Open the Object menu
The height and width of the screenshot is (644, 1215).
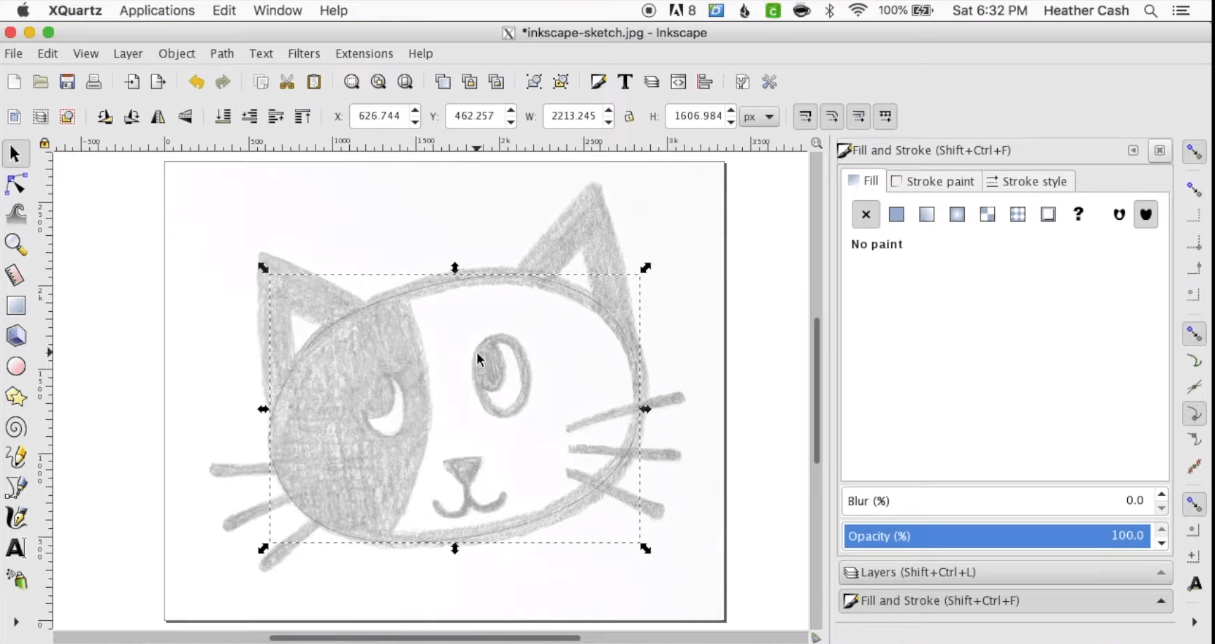pyautogui.click(x=176, y=53)
